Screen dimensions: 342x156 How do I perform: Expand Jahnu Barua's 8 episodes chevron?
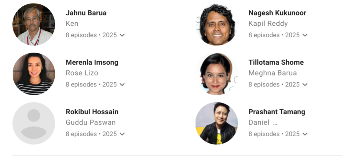click(x=122, y=35)
